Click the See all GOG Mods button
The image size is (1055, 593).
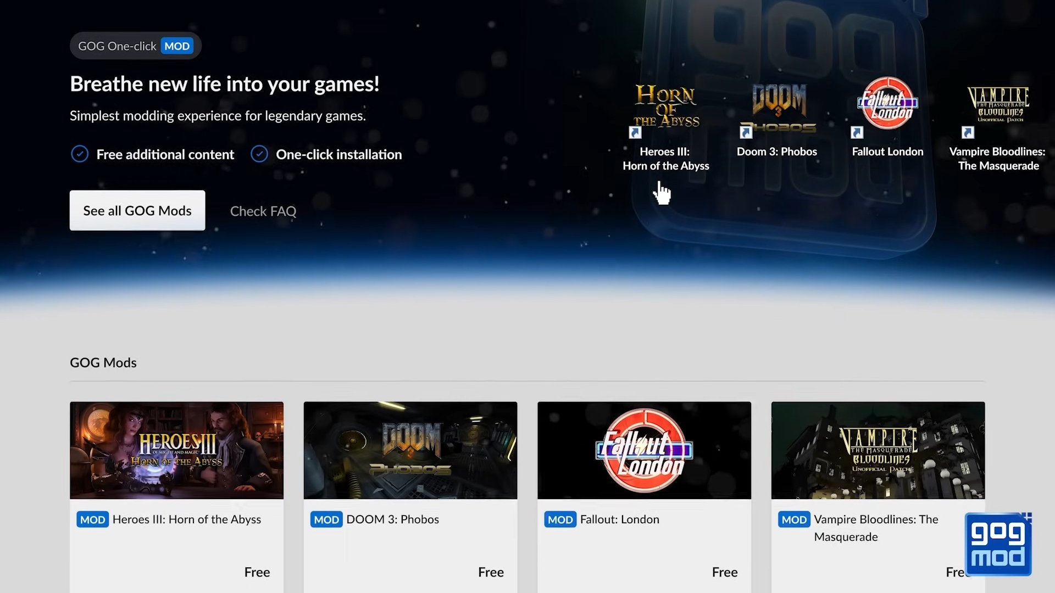coord(137,210)
